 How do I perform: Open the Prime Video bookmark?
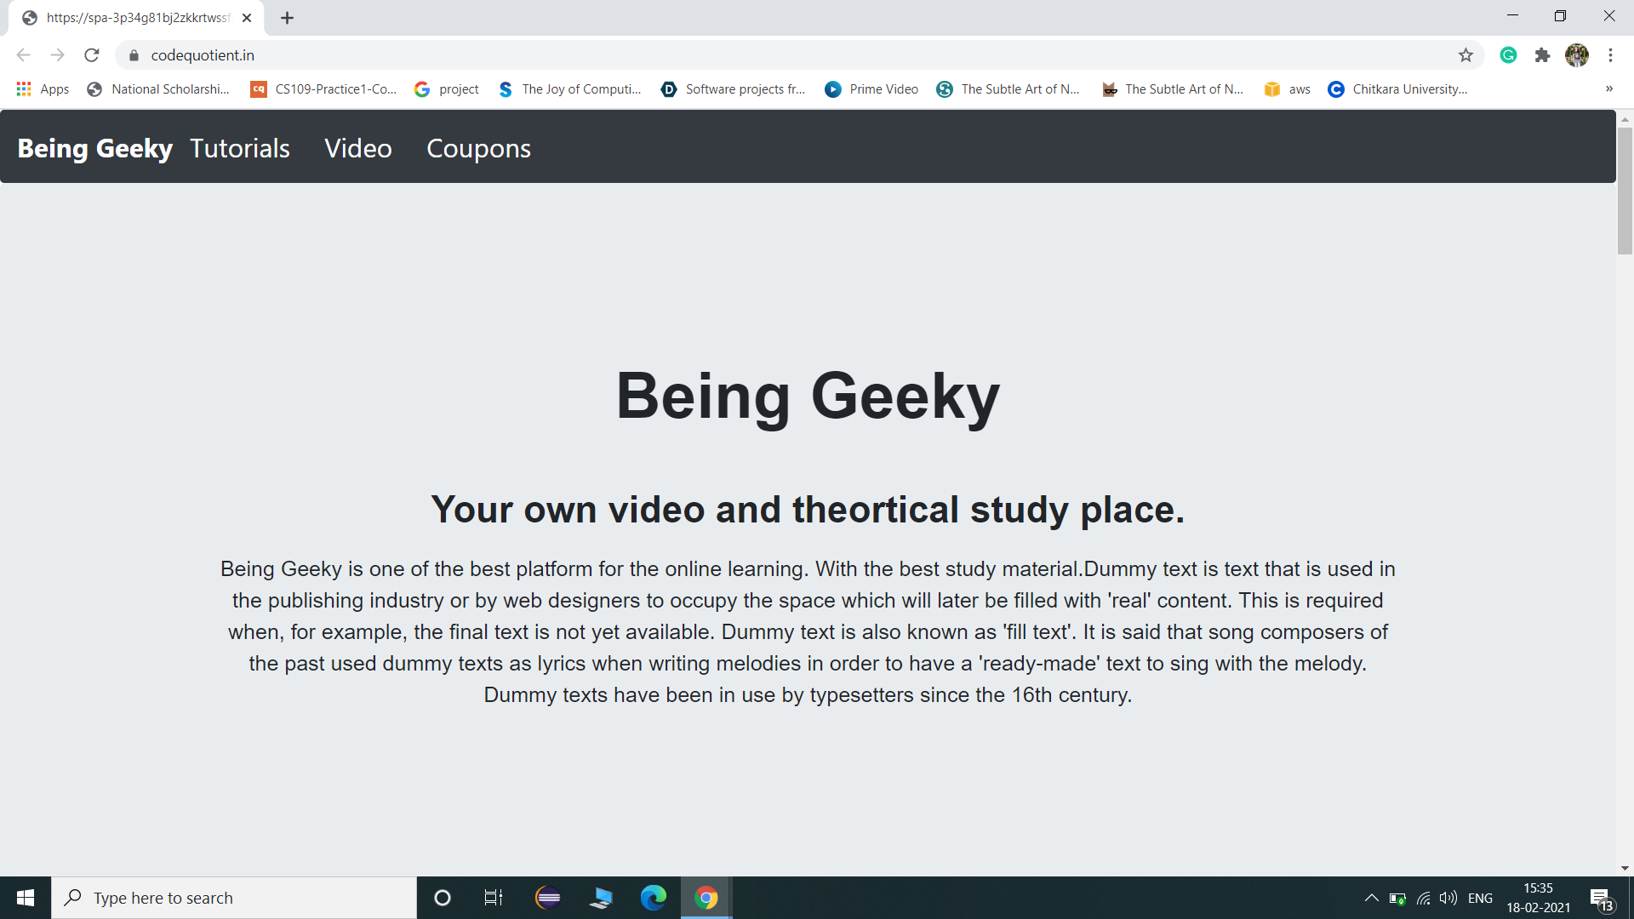(x=871, y=89)
